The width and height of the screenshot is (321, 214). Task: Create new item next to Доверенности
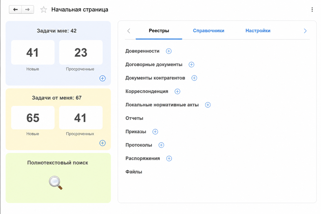(169, 51)
